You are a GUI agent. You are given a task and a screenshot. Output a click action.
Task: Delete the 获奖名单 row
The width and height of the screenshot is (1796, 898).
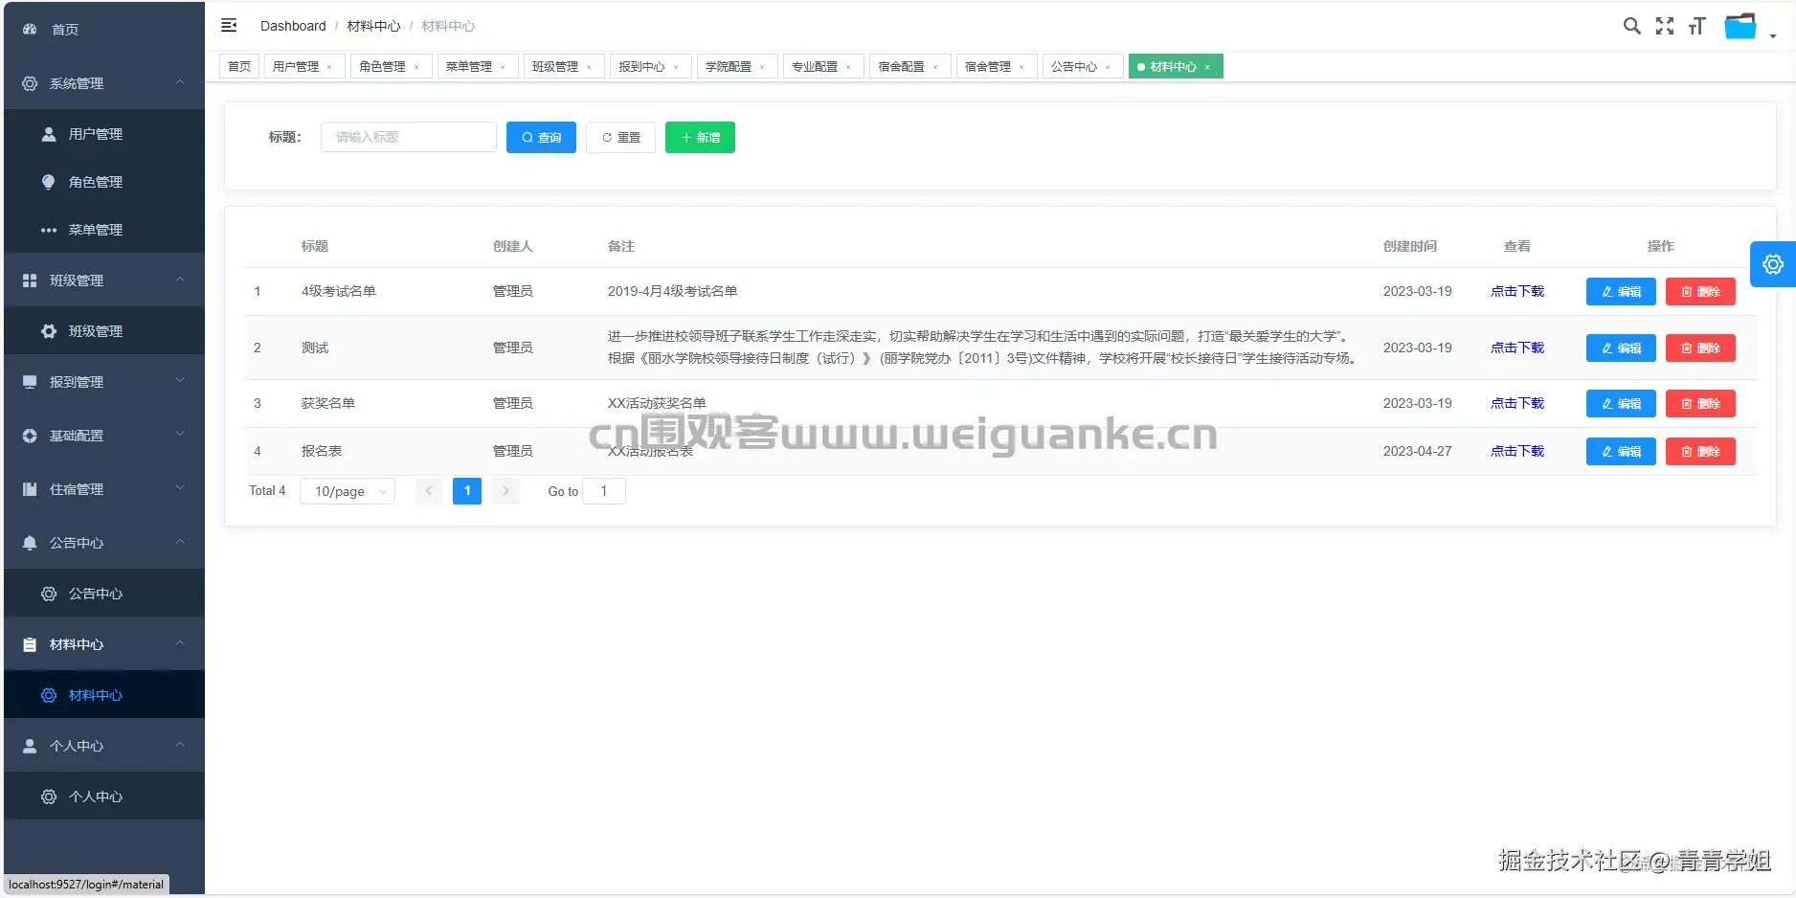pyautogui.click(x=1700, y=403)
